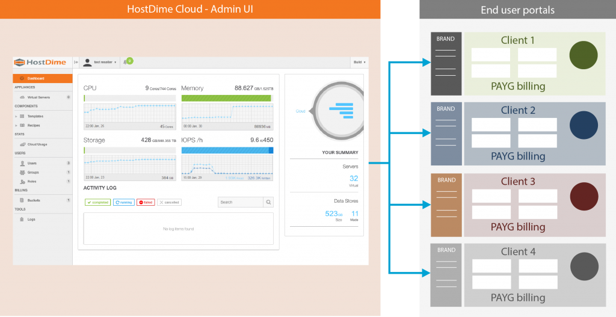This screenshot has width=616, height=317.
Task: Open Templates in the sidebar
Action: (35, 116)
